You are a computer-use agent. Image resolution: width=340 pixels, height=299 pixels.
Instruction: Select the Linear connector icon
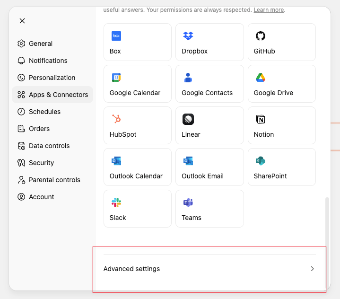[188, 119]
